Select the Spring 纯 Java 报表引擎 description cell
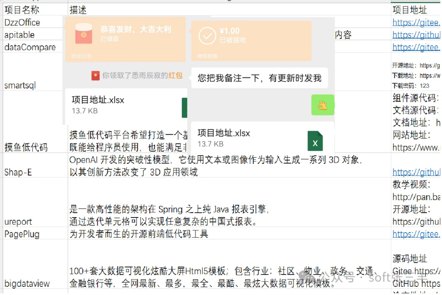The image size is (442, 295). click(229, 202)
